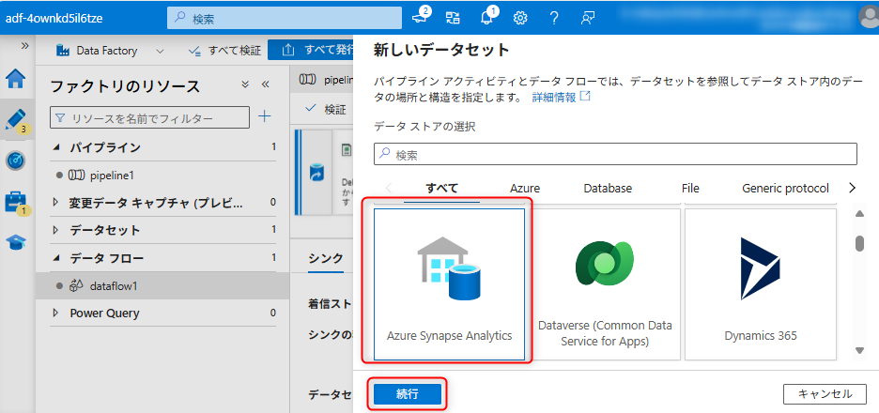Screen dimensions: 879x413
Task: Open the Monitor gauge hub icon
Action: [x=15, y=161]
